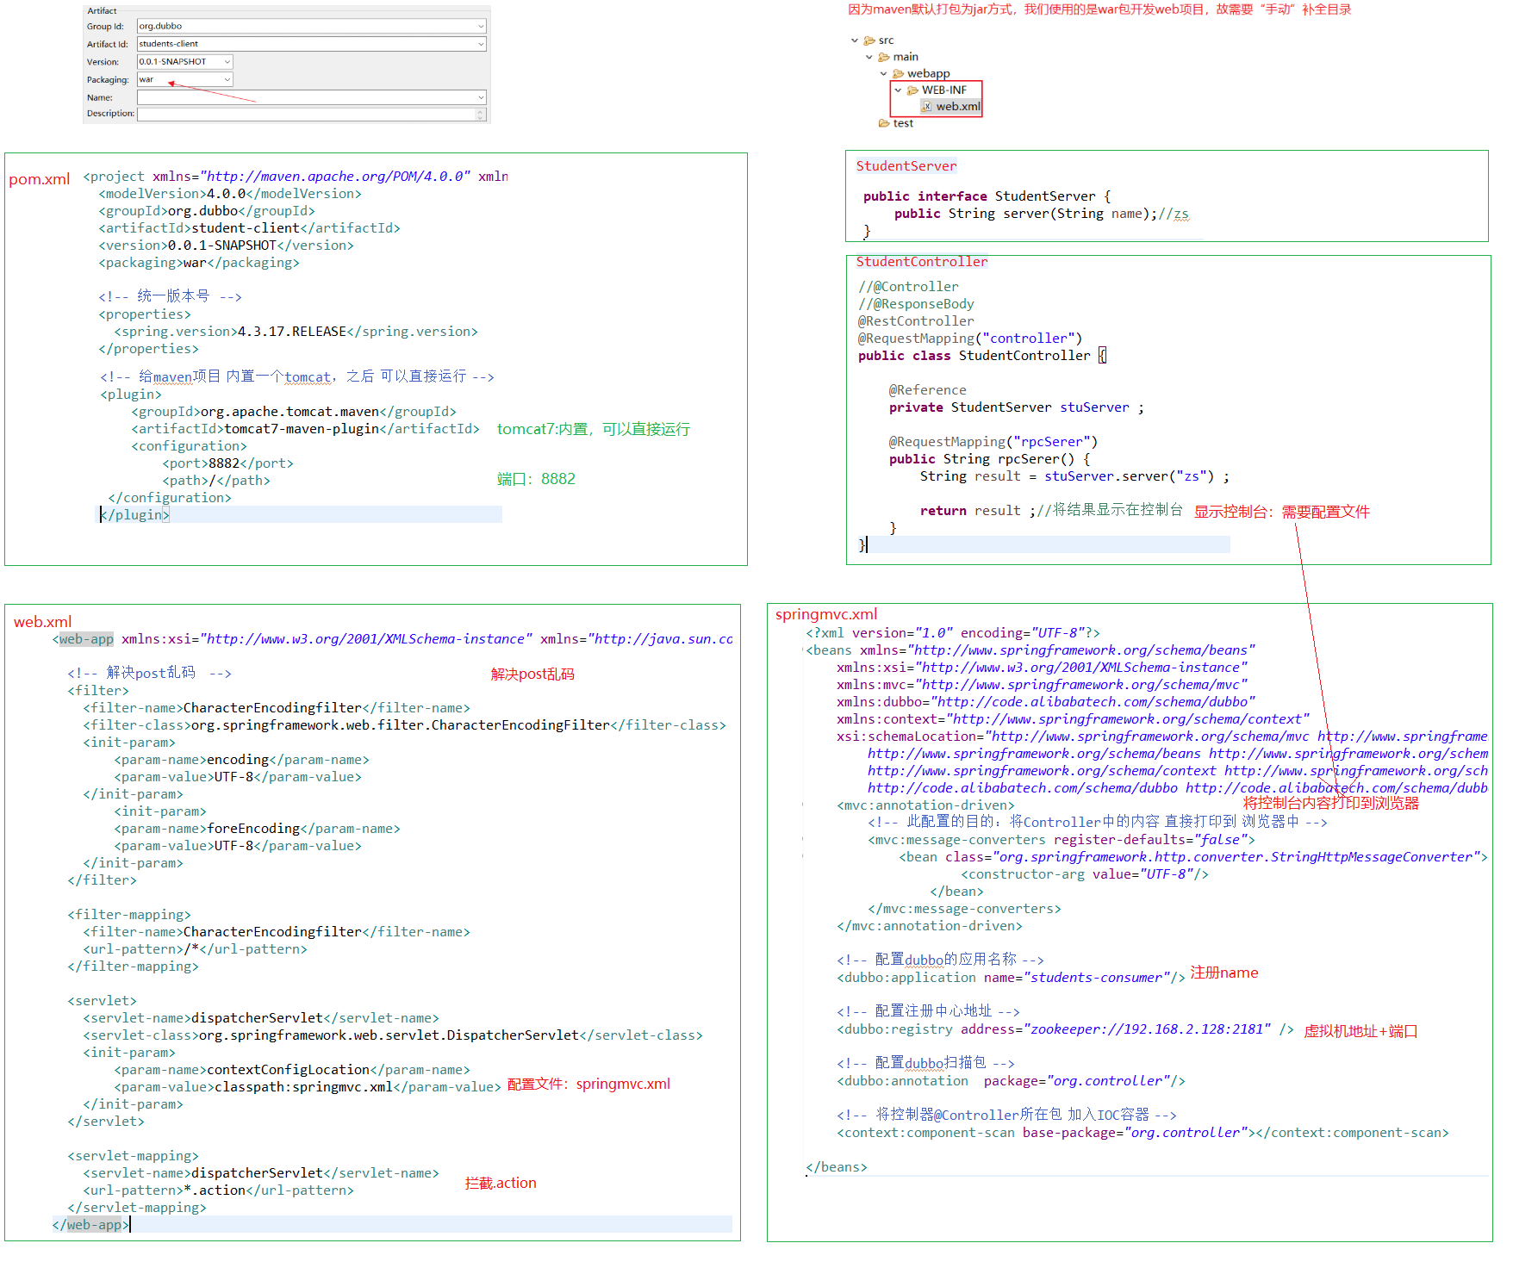Select the web.xml file icon
1513x1268 pixels.
click(x=927, y=107)
